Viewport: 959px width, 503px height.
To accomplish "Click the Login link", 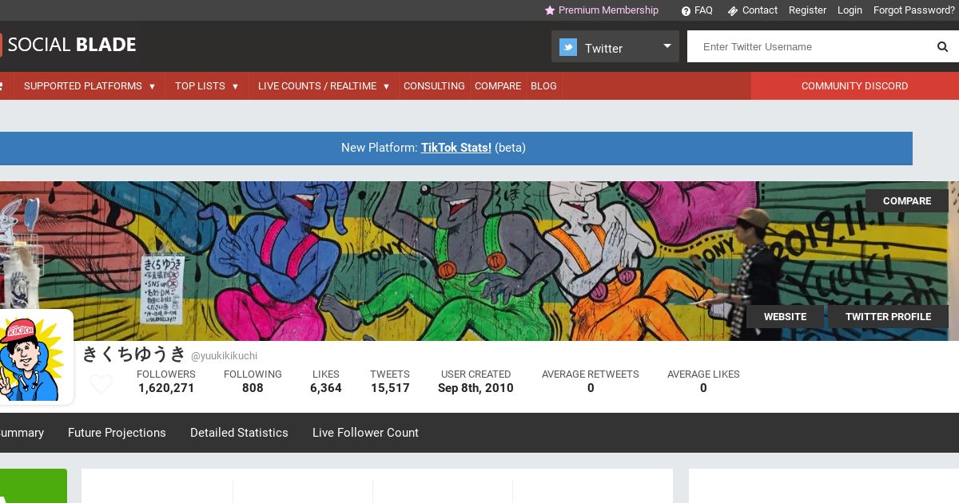I will point(850,10).
